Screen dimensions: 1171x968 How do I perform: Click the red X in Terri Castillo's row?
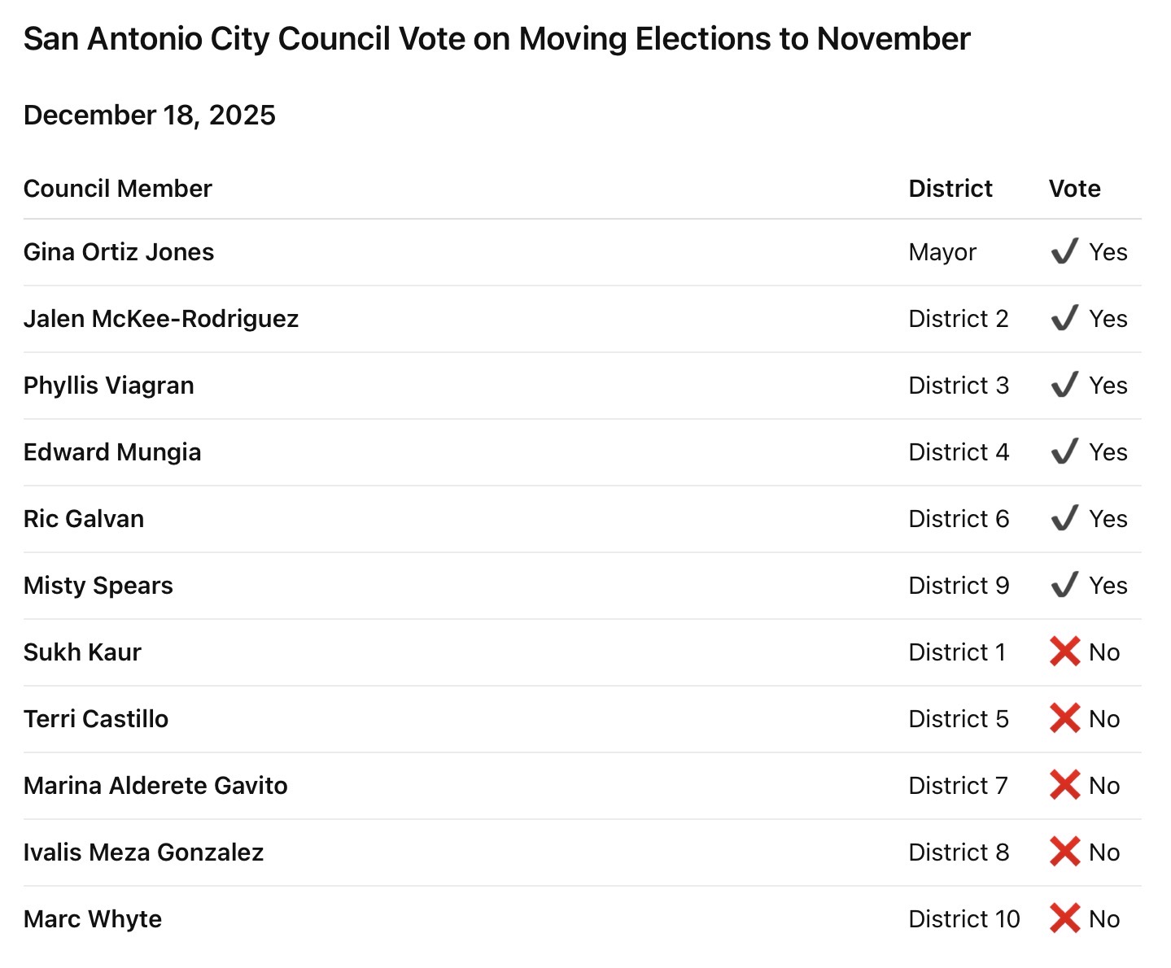(x=1064, y=718)
